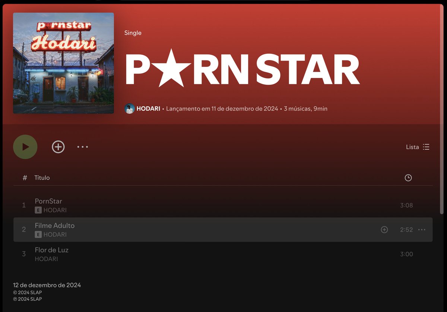Select track Filme Adulto title
The image size is (447, 312).
55,225
